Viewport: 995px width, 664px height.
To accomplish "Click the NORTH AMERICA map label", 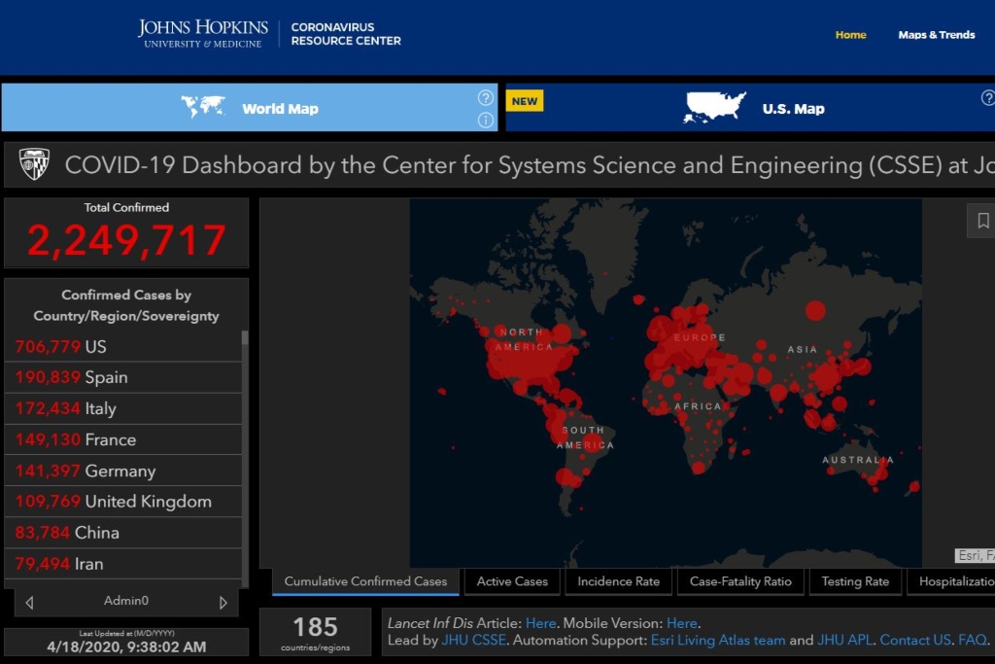I will pyautogui.click(x=524, y=339).
